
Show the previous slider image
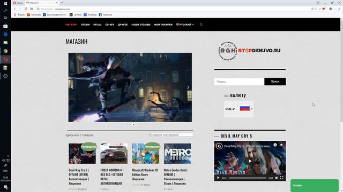[x=72, y=87]
